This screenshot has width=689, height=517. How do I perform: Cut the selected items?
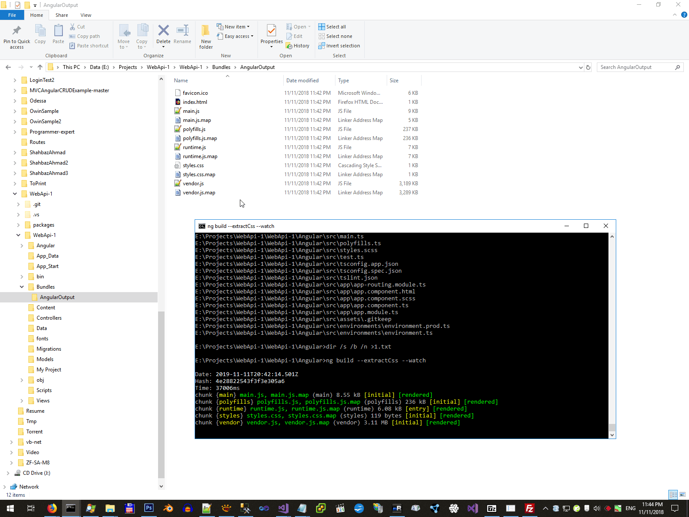pyautogui.click(x=78, y=27)
